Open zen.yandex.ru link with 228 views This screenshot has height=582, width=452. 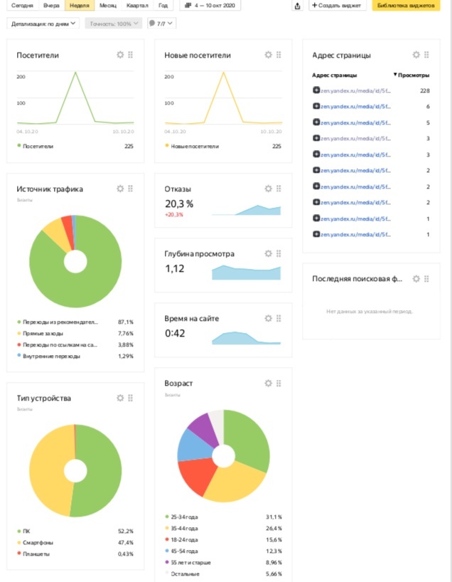355,90
